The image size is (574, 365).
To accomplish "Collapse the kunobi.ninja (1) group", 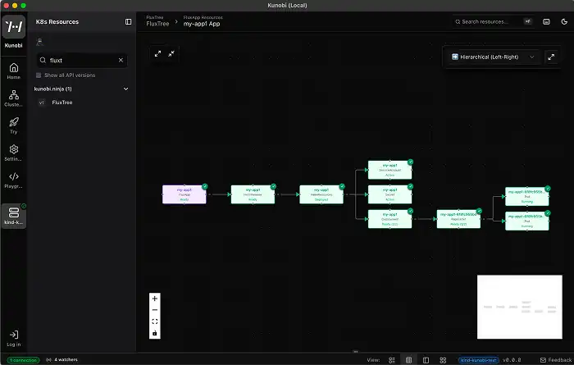I will (126, 89).
